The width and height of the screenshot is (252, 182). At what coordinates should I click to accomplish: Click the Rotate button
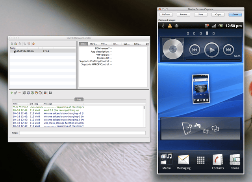[183, 15]
